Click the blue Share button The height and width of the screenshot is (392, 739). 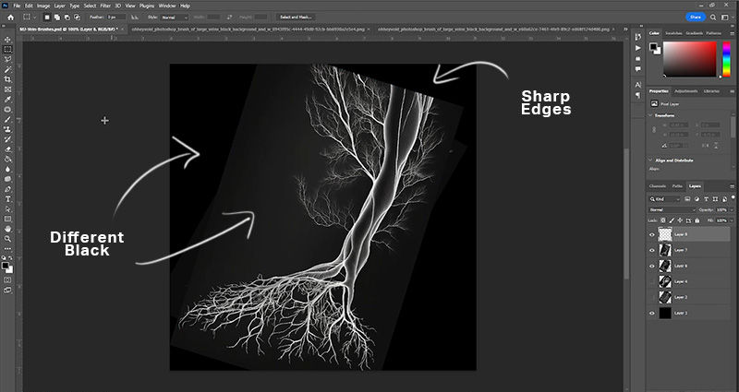[x=696, y=17]
